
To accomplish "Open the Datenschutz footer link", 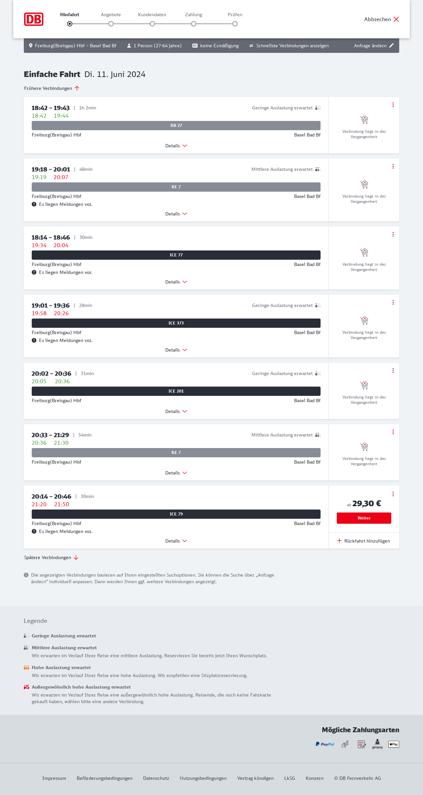I will 156,778.
